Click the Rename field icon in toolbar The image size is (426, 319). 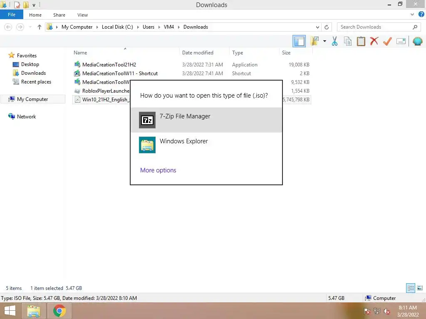(401, 41)
